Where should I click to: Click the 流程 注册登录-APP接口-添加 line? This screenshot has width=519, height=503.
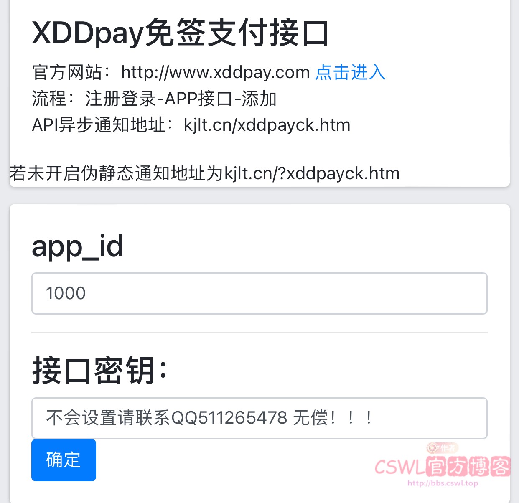pyautogui.click(x=154, y=99)
